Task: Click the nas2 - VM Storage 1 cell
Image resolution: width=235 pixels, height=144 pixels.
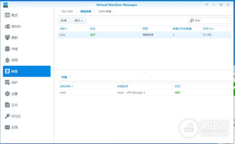Action: pyautogui.click(x=131, y=92)
